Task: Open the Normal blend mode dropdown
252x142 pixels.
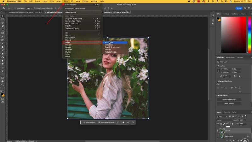Action: 224,120
